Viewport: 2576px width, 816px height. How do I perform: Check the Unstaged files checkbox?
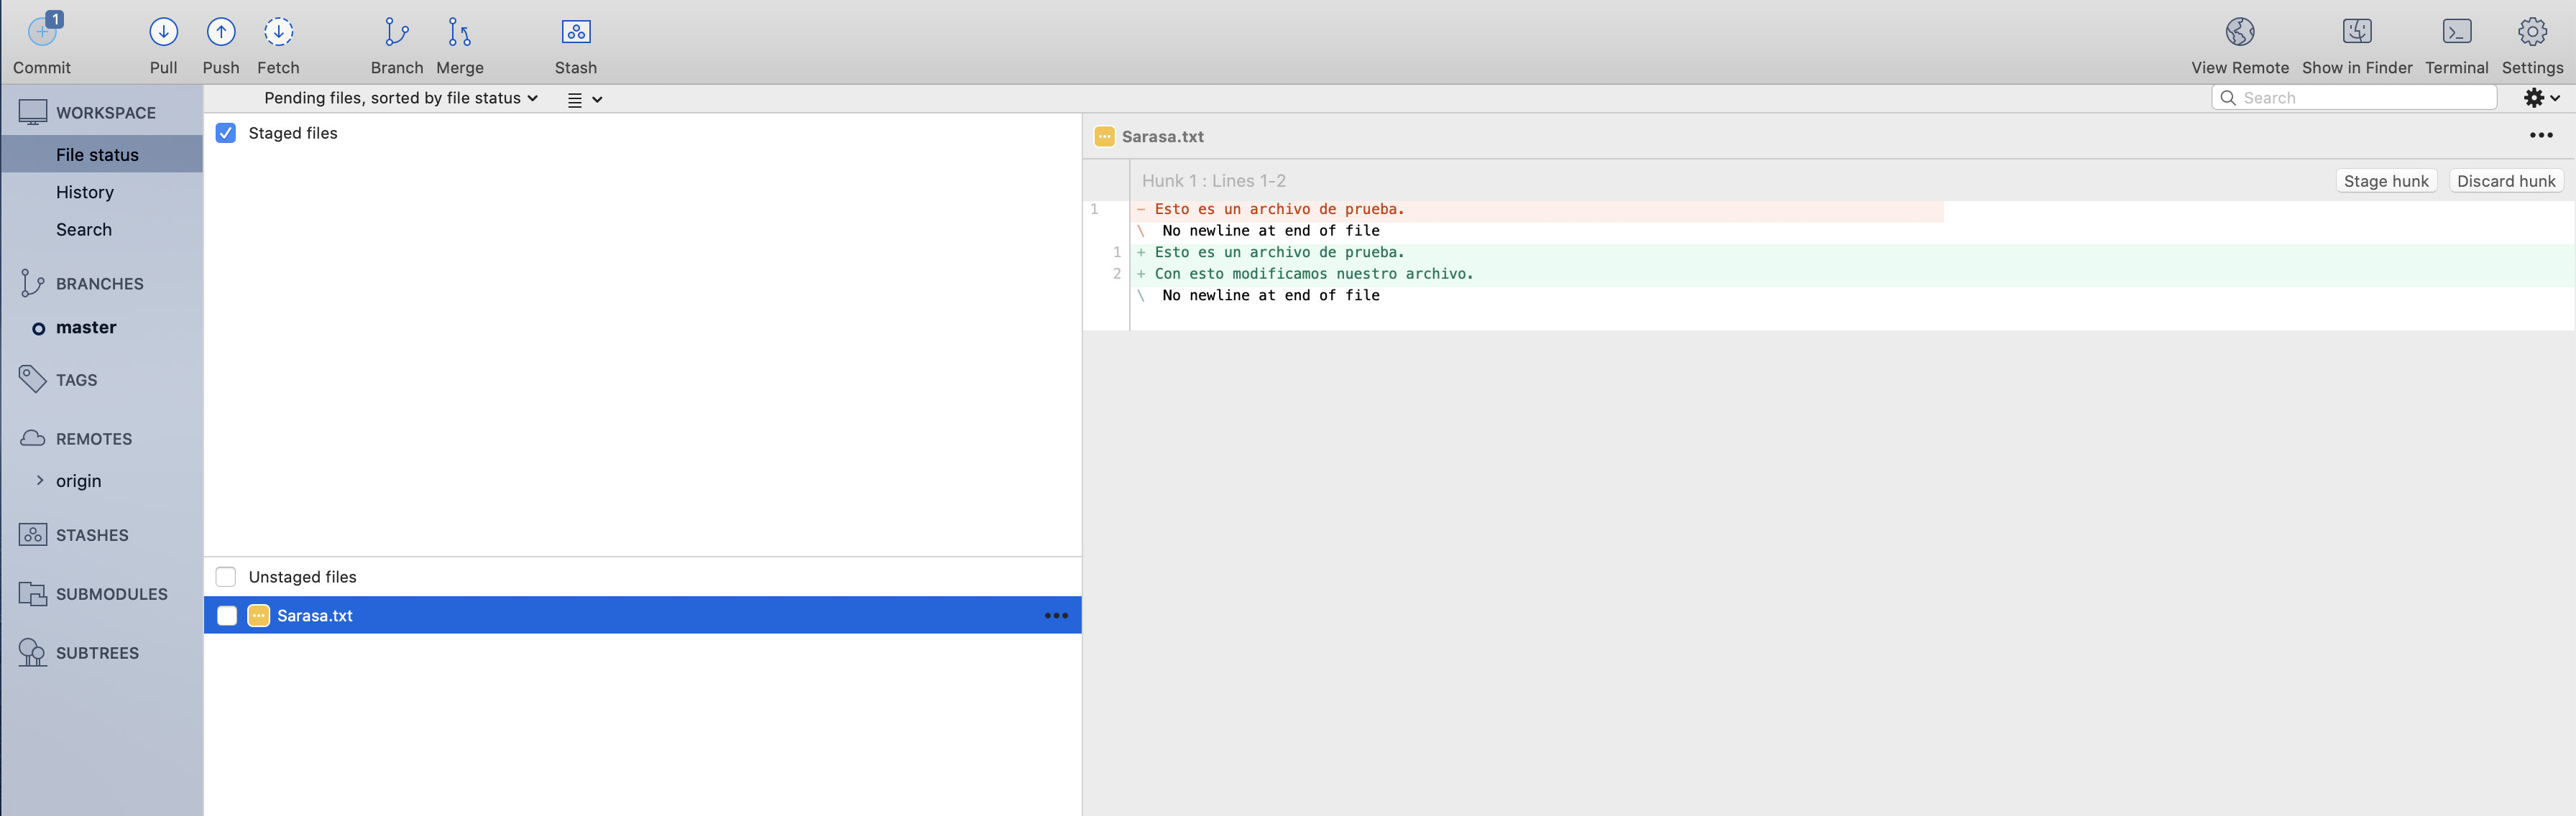point(226,577)
